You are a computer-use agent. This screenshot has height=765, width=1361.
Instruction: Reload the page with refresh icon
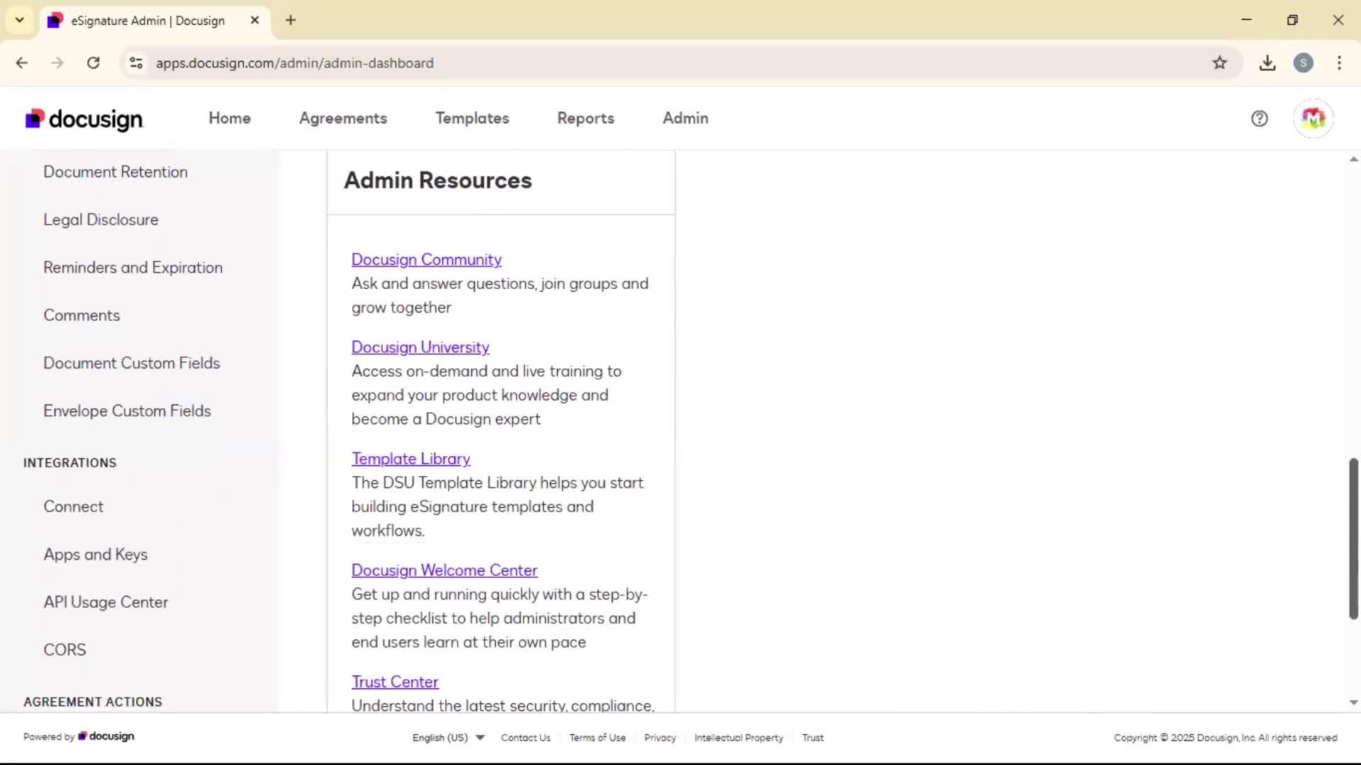tap(93, 63)
